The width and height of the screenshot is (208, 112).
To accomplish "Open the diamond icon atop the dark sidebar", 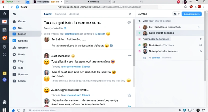I will 4,14.
